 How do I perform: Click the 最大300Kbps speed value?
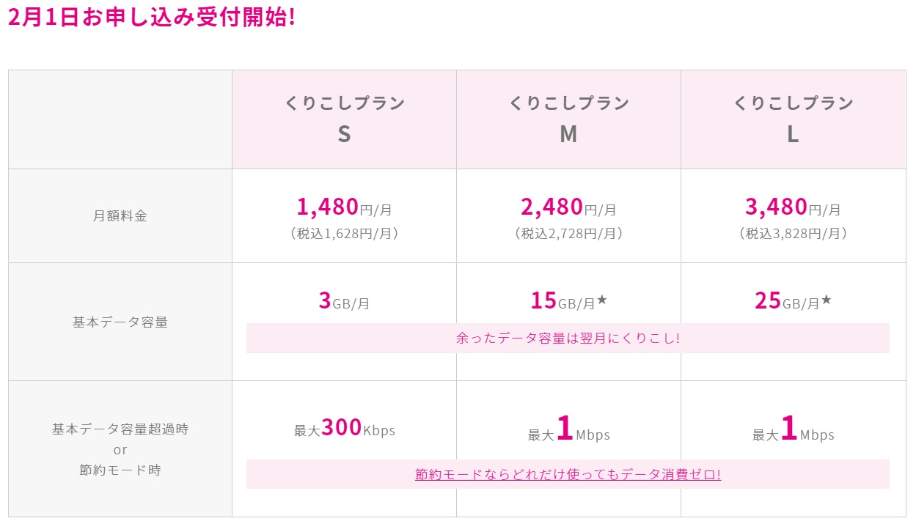click(344, 429)
